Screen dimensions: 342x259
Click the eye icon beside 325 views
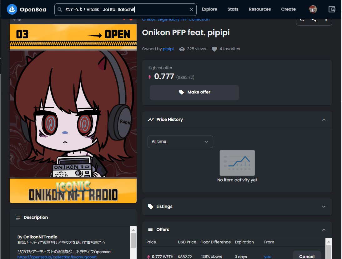pyautogui.click(x=182, y=49)
